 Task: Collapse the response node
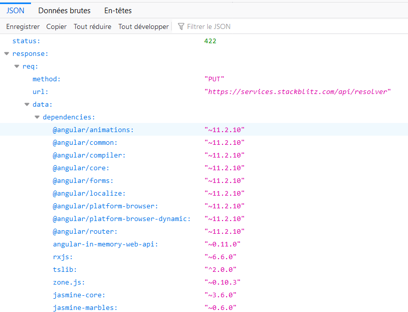point(7,53)
